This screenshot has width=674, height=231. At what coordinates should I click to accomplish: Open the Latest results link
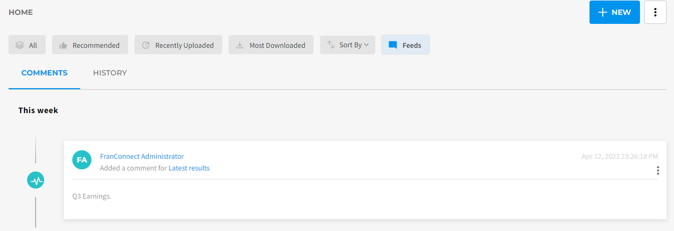tap(189, 168)
